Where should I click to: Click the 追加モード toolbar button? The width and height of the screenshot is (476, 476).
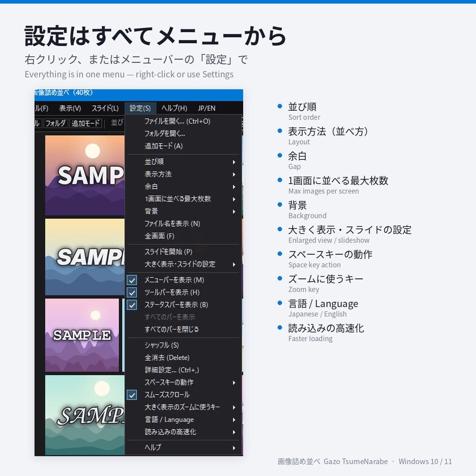(x=86, y=123)
